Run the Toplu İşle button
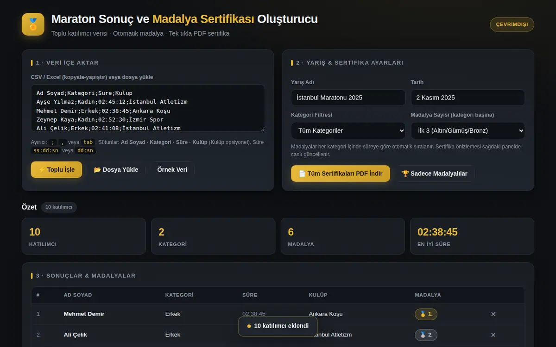 coord(57,170)
